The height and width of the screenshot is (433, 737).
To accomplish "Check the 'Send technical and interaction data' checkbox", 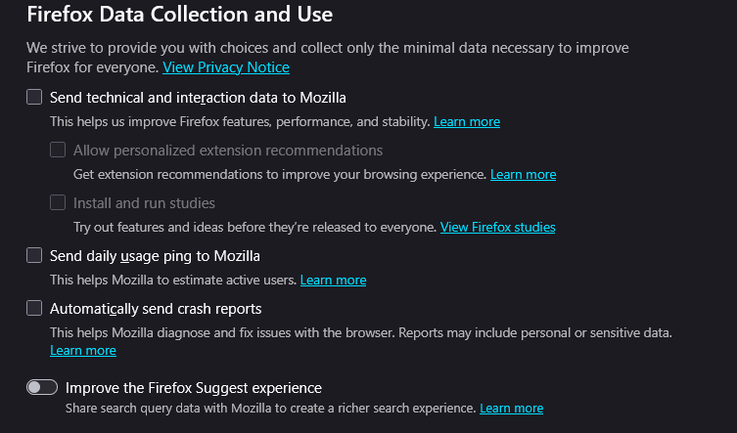I will pyautogui.click(x=34, y=98).
